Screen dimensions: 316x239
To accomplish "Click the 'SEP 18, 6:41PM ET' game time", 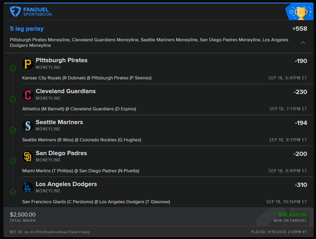I will (288, 78).
